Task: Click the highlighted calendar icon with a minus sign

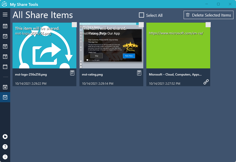Action: point(5,97)
